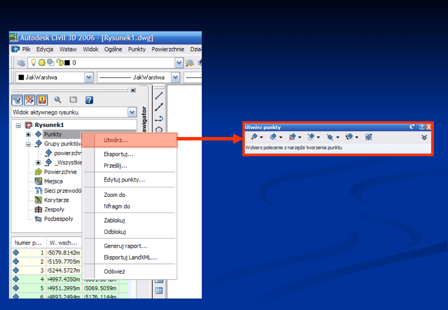
Task: Choose Prześlij... from context menu
Action: (130, 166)
